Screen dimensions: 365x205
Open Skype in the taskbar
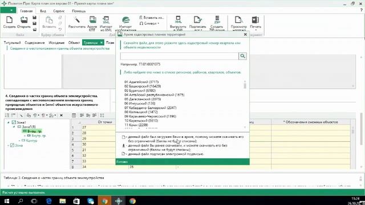(x=91, y=201)
